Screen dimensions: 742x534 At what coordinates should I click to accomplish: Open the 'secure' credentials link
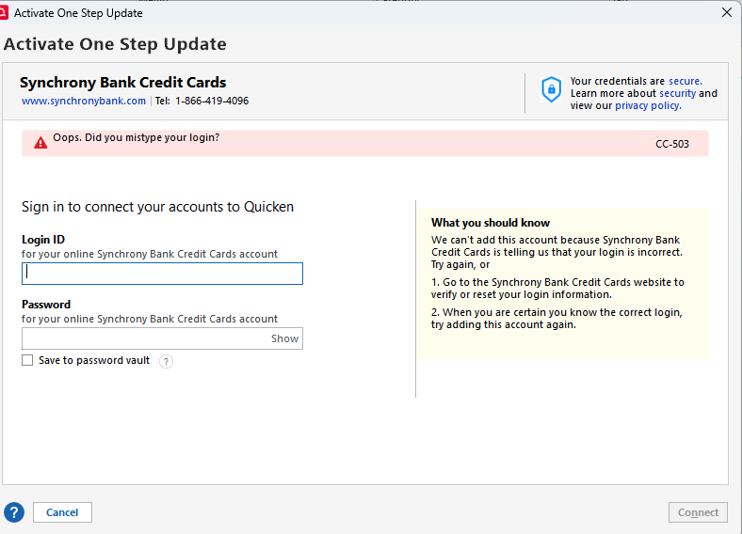pyautogui.click(x=686, y=81)
